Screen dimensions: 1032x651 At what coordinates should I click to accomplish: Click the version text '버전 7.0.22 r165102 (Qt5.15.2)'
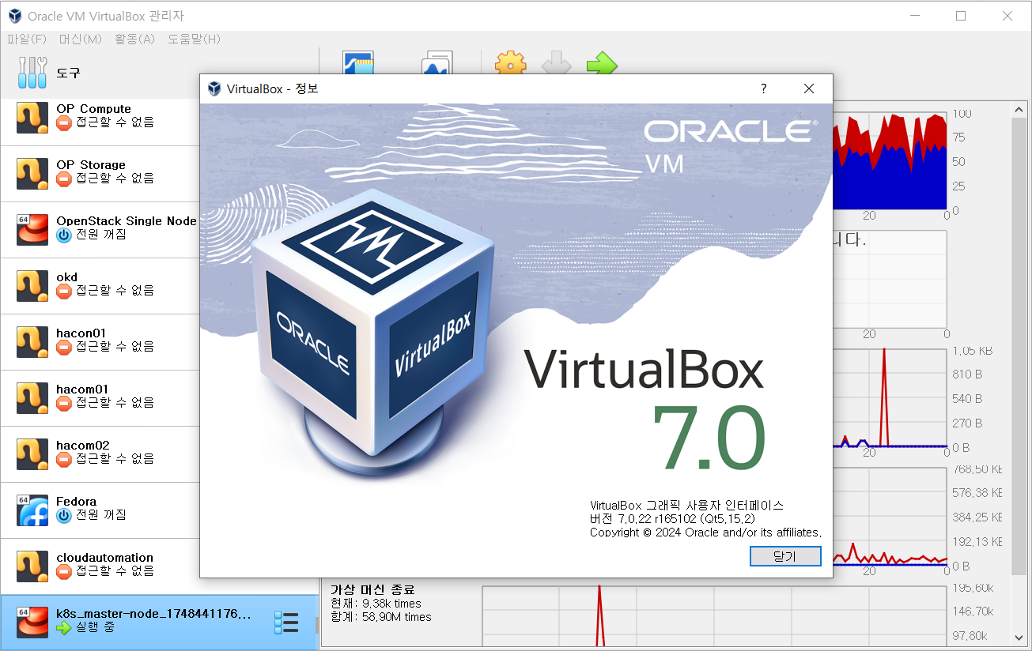pos(672,519)
